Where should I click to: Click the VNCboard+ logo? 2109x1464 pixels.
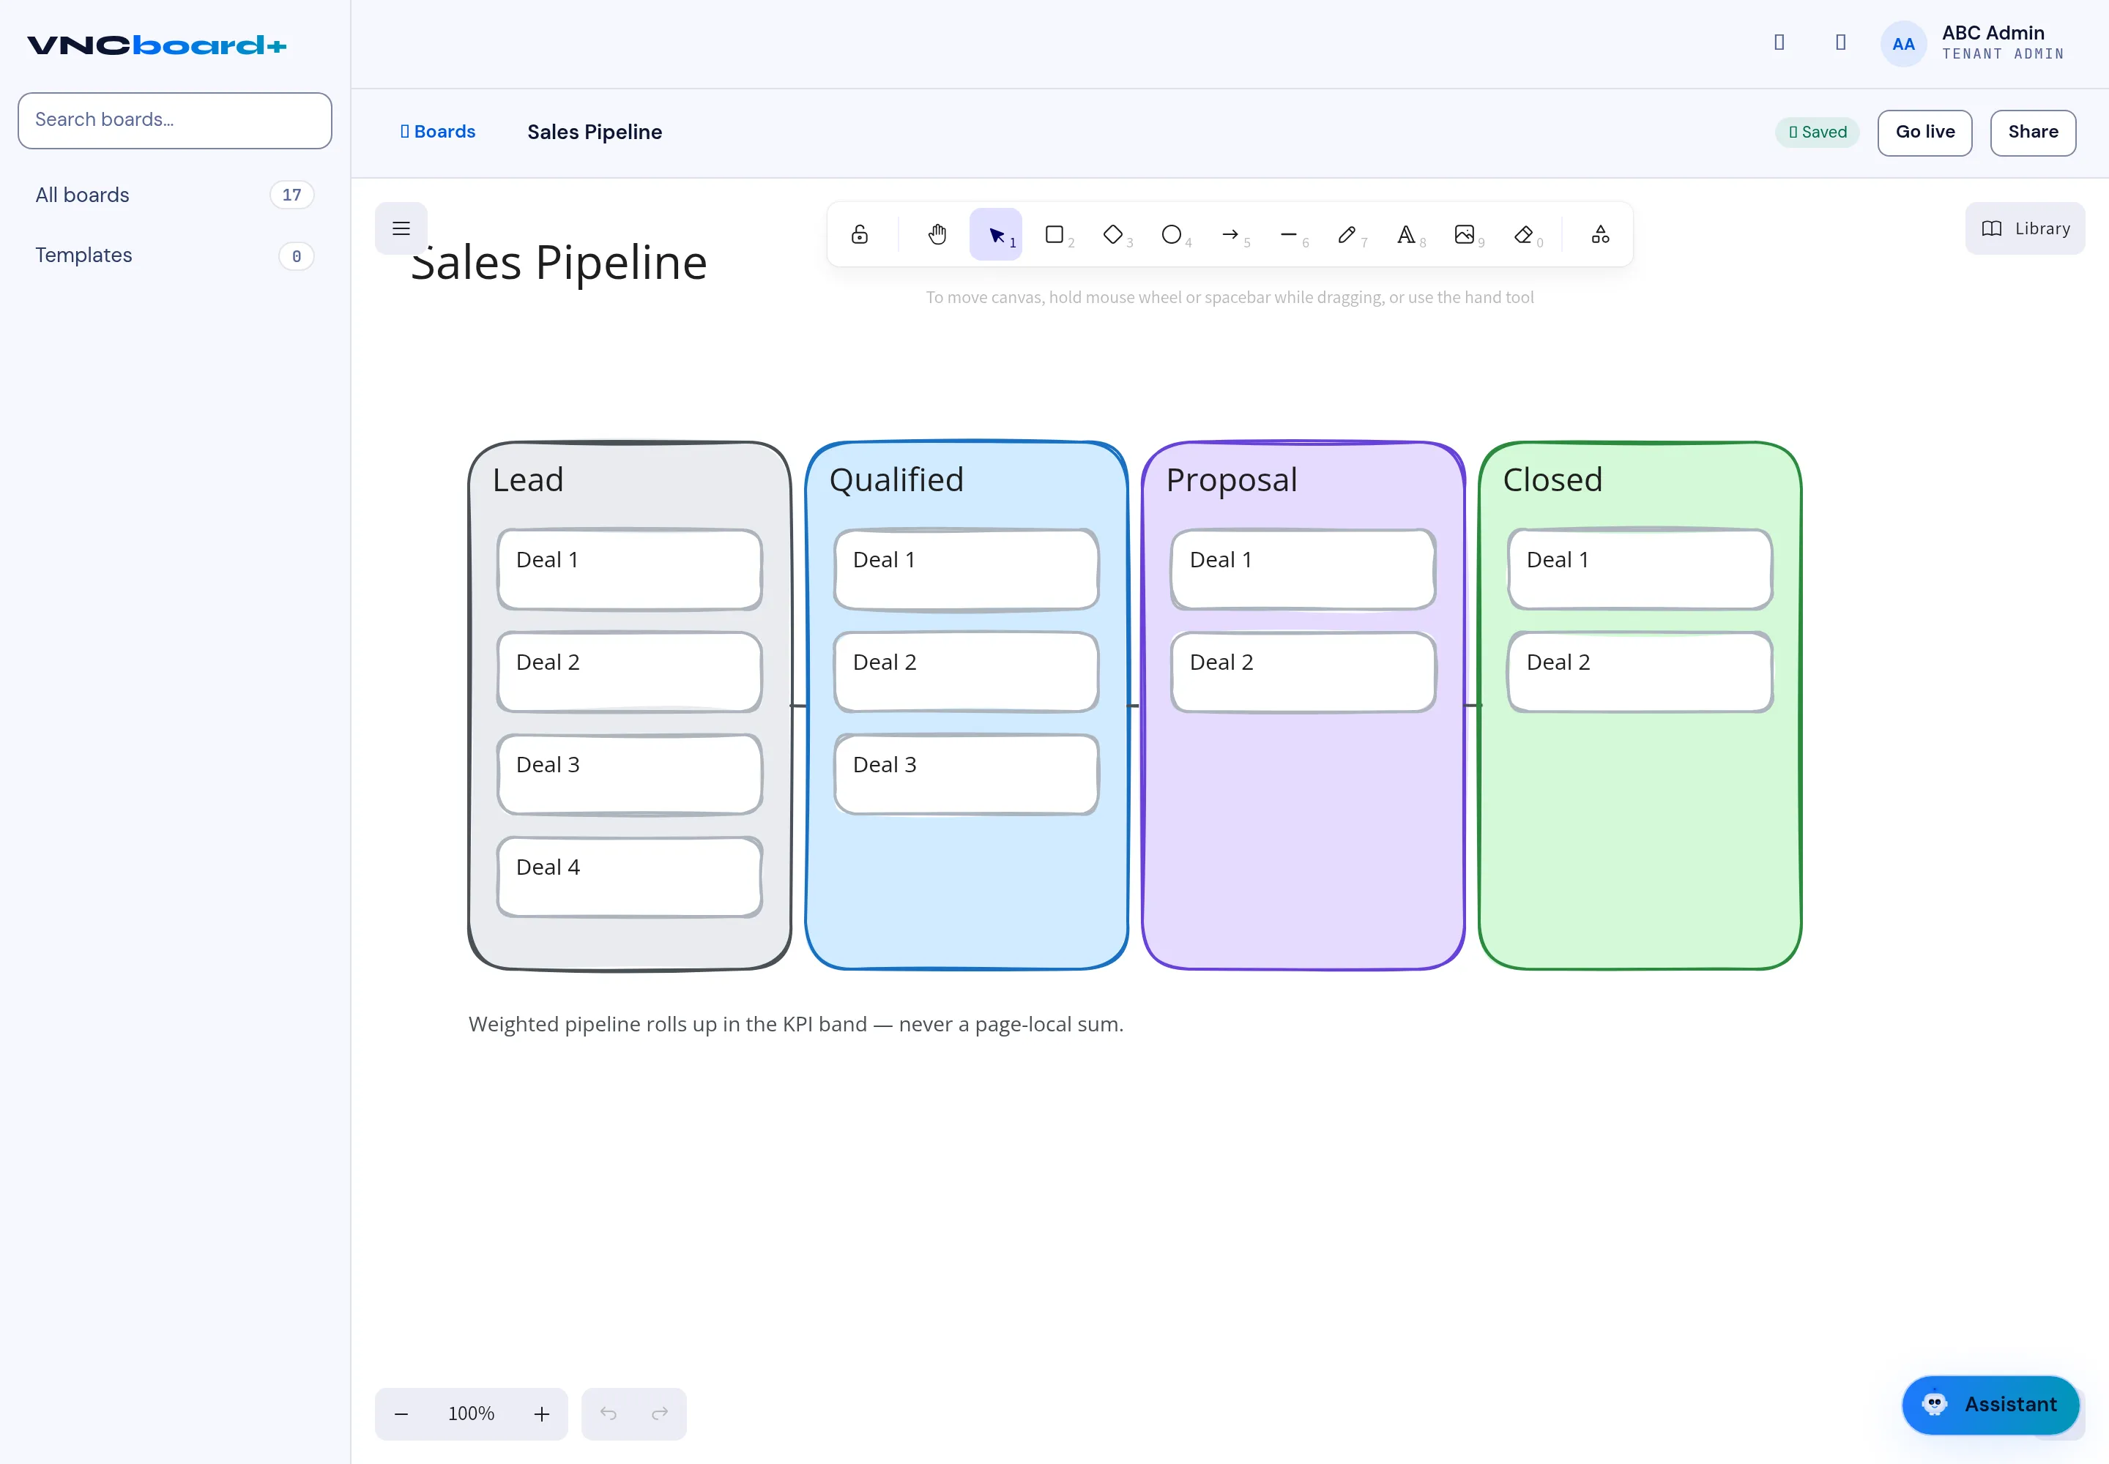coord(157,45)
